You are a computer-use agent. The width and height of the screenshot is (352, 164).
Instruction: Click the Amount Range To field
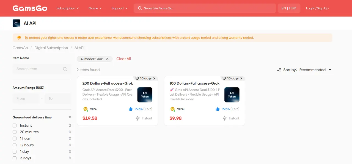tap(58, 99)
